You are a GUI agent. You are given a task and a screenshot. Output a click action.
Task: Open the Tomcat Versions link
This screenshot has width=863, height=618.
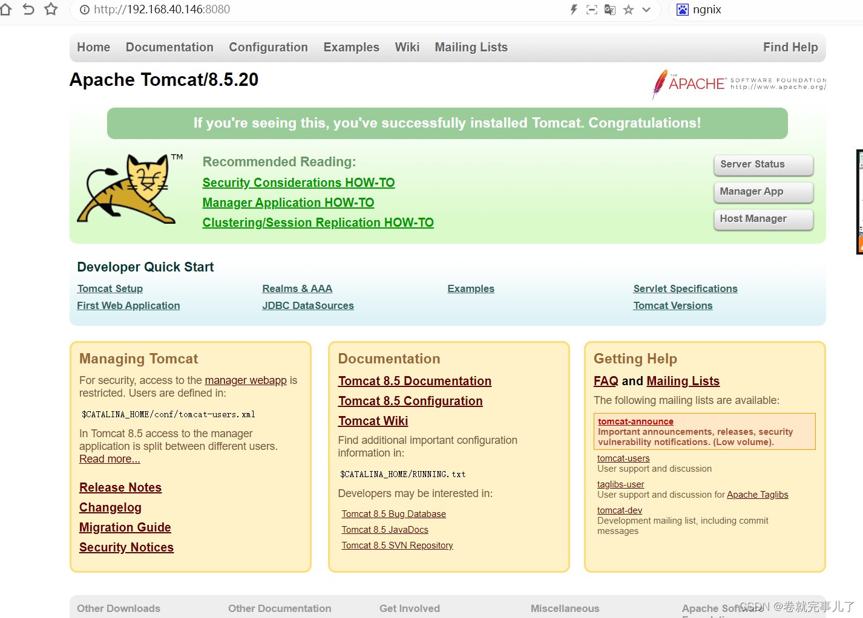click(673, 305)
